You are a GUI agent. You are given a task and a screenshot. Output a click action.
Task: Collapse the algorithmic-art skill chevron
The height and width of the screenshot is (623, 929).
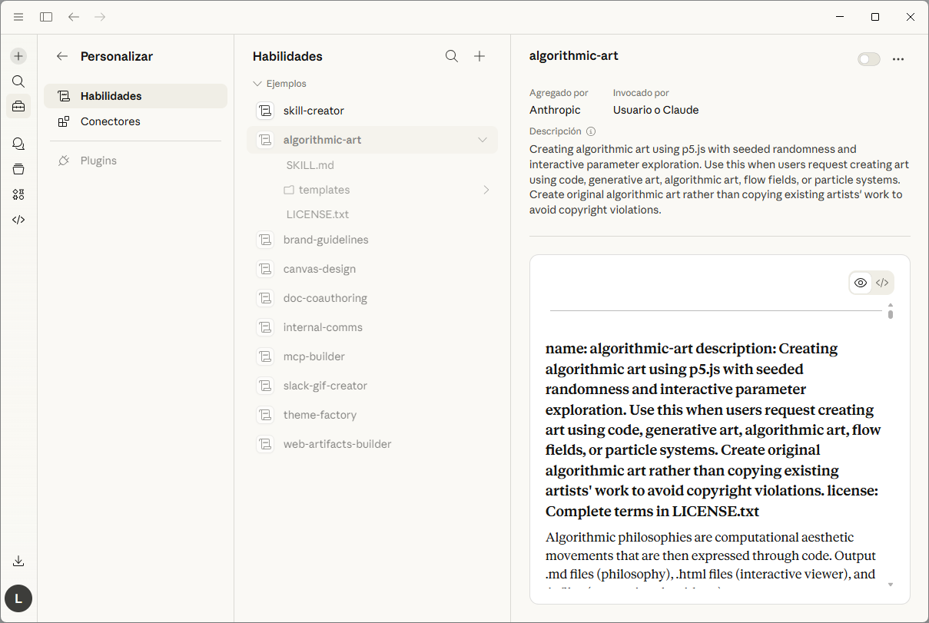point(483,140)
